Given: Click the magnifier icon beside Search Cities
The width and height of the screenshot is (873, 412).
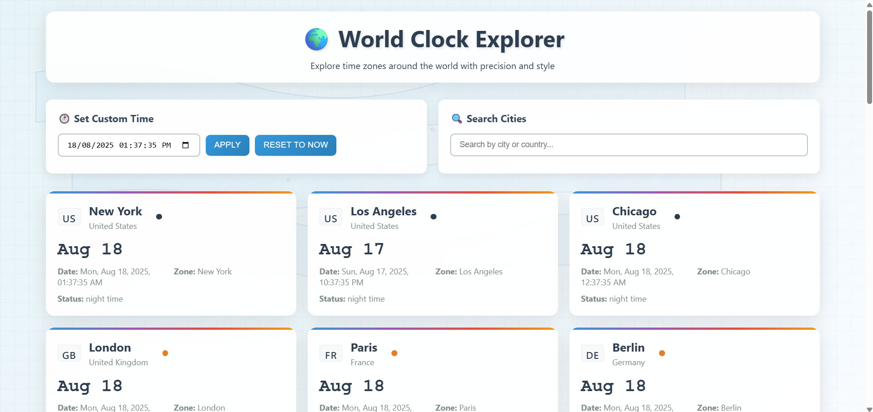Looking at the screenshot, I should pos(457,119).
